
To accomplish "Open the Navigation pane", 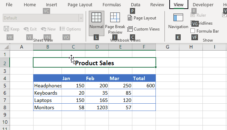I will point(178,21).
